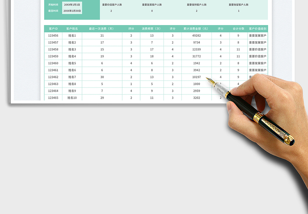Select the count 8 under 重要发展客户人数
Image resolution: width=308 pixels, height=214 pixels.
coord(152,11)
